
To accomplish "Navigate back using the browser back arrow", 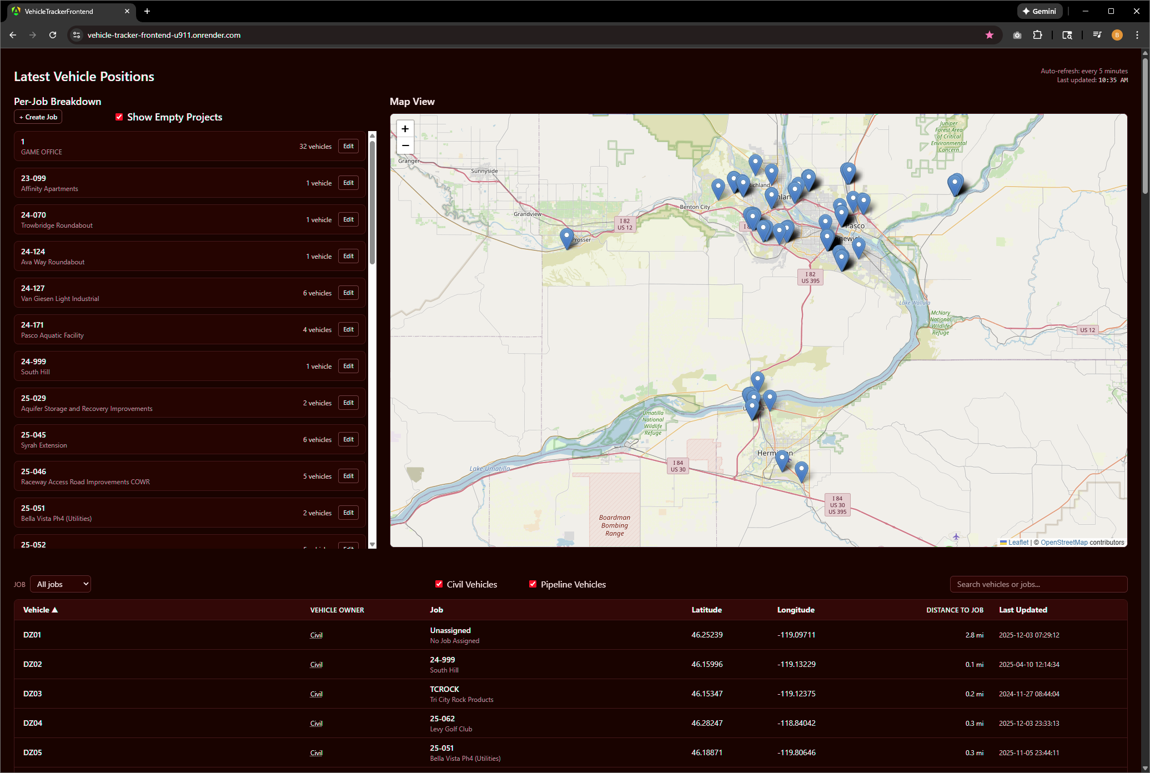I will [x=12, y=34].
